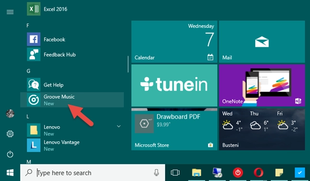The image size is (310, 181).
Task: Click the letter L group header
Action: (x=28, y=116)
